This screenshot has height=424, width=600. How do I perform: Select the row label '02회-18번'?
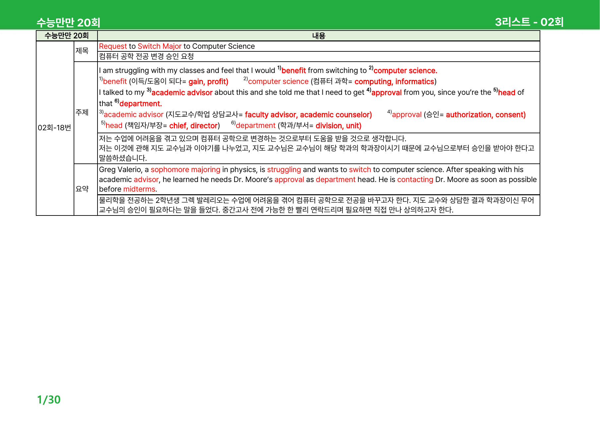[54, 128]
